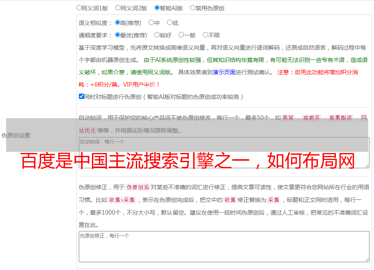The width and height of the screenshot is (374, 270).
Task: Click the 燕窝 example keyword tag
Action: click(x=288, y=118)
